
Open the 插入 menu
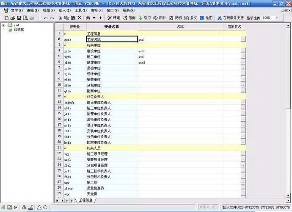(65, 11)
